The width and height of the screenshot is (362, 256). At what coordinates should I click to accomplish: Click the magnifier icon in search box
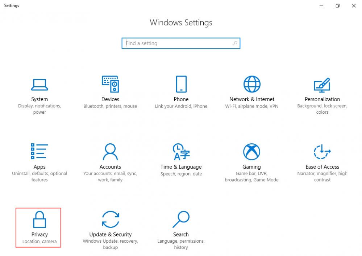coord(235,43)
